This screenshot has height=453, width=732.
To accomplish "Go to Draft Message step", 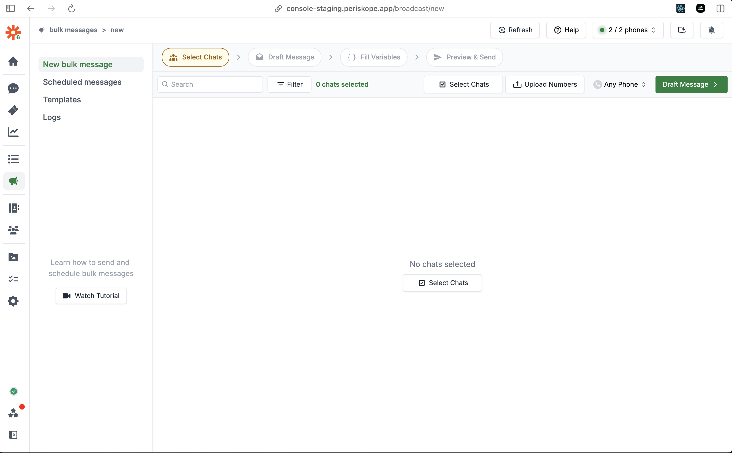I will click(x=285, y=57).
